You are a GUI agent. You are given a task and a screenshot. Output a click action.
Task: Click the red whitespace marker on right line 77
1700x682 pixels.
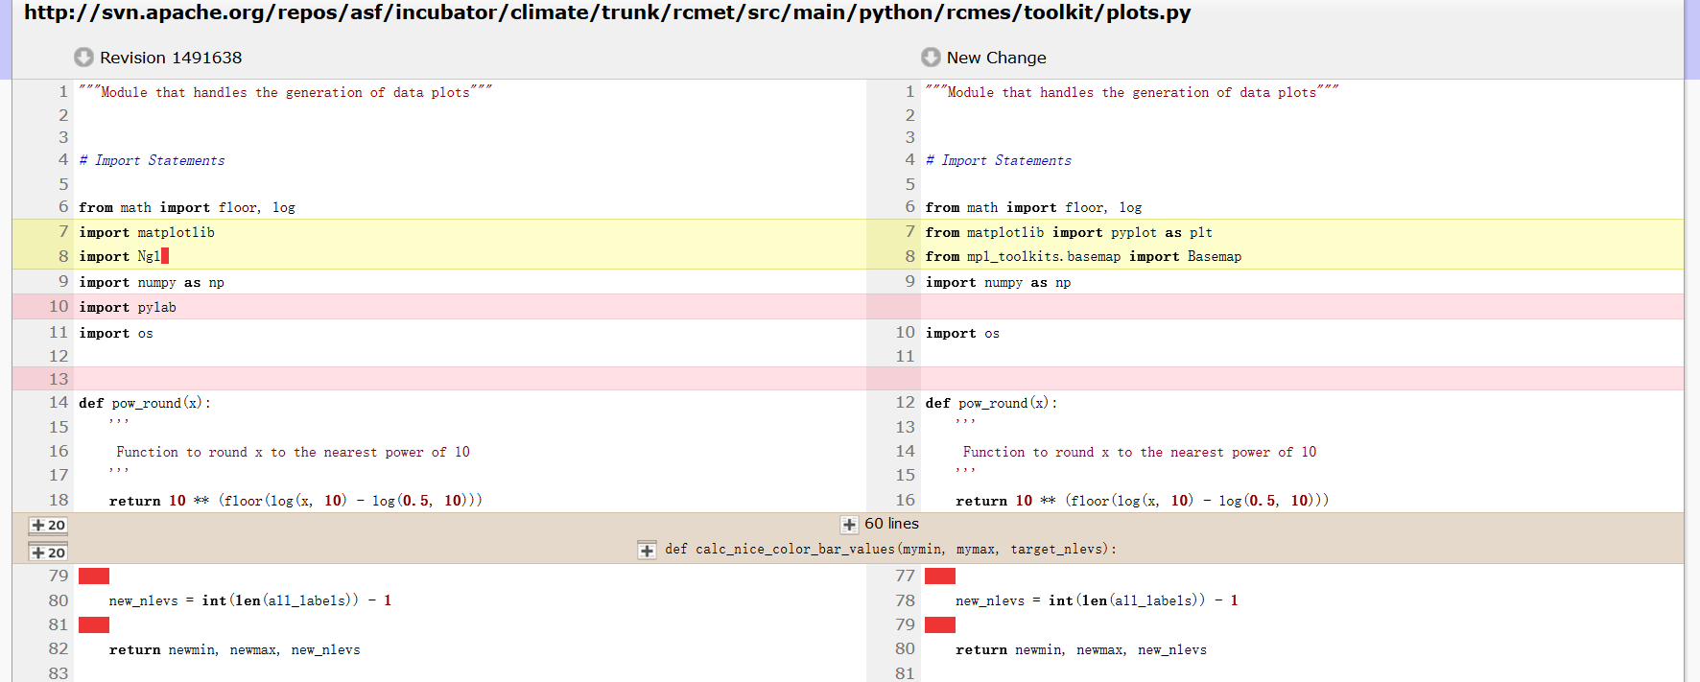tap(940, 576)
